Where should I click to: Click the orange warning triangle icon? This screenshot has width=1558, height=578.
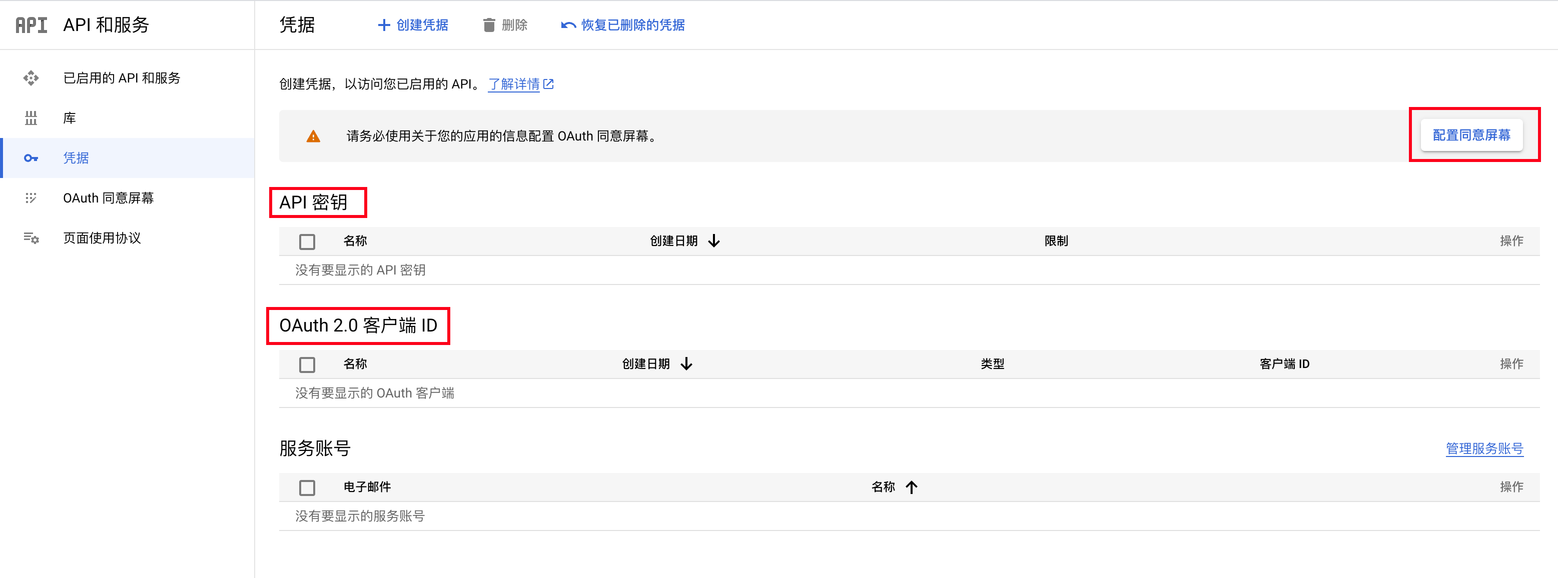tap(313, 136)
